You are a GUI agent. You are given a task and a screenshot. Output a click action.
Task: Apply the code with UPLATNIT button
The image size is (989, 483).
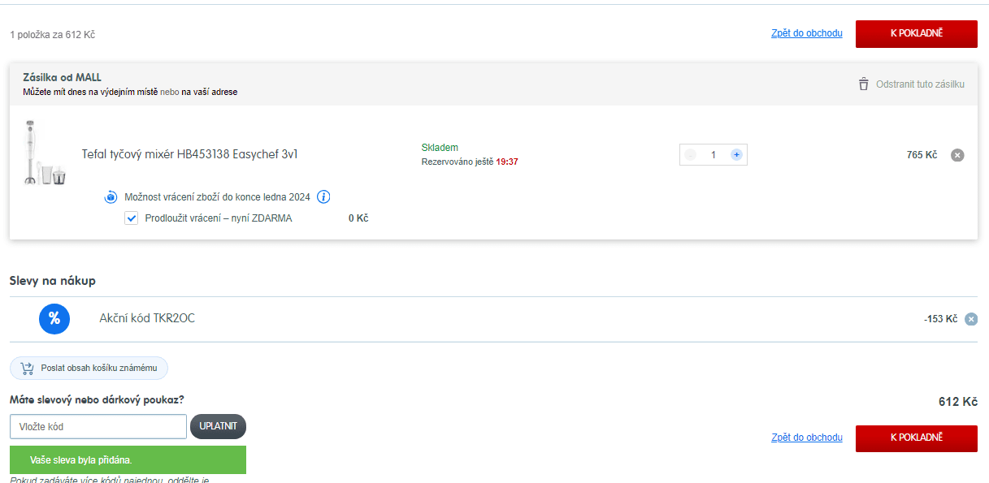(218, 427)
